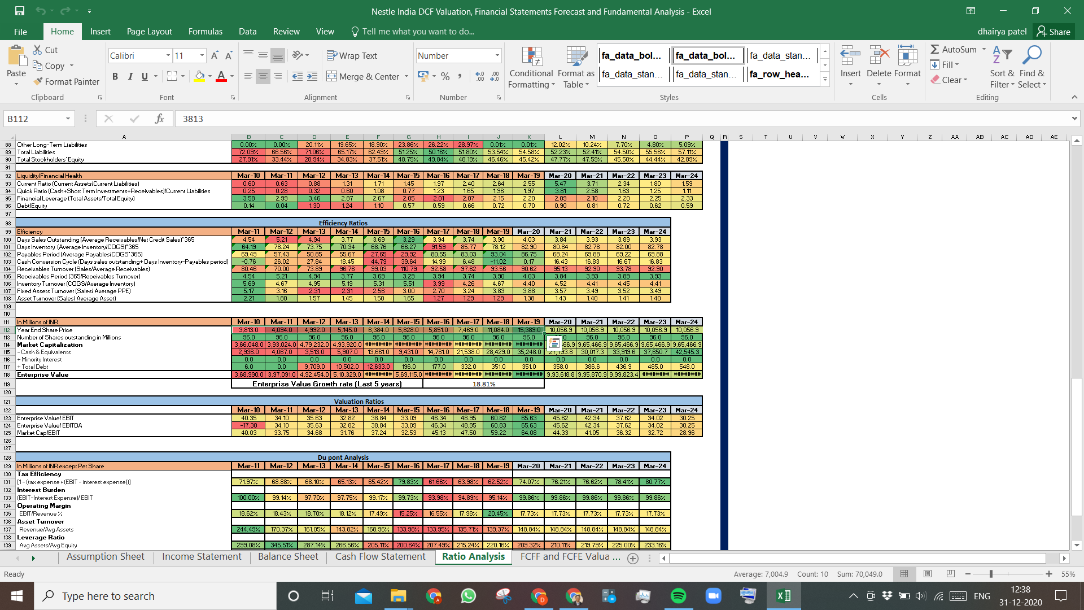Apply the fa_row_hea... cell style
Viewport: 1084px width, 610px height.
[x=779, y=74]
